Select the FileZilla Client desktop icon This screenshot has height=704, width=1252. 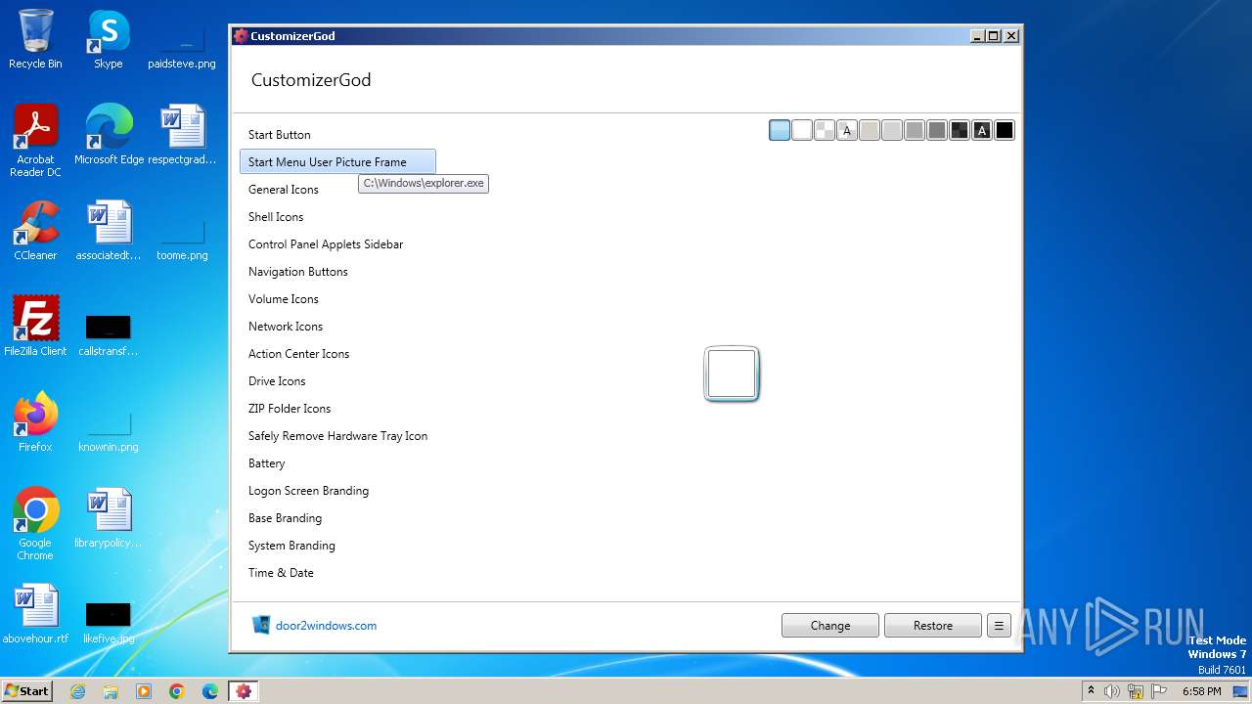pyautogui.click(x=35, y=327)
